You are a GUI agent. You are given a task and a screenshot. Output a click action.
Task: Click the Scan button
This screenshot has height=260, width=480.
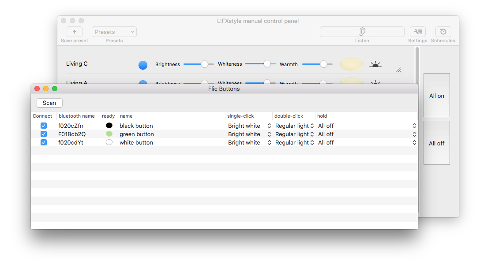49,103
